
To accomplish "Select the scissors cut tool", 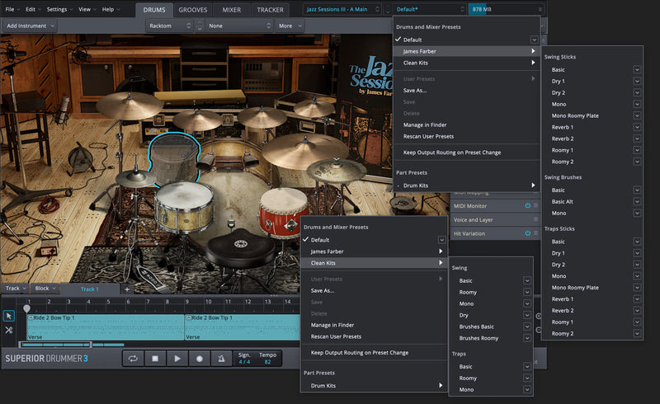I will tap(9, 330).
